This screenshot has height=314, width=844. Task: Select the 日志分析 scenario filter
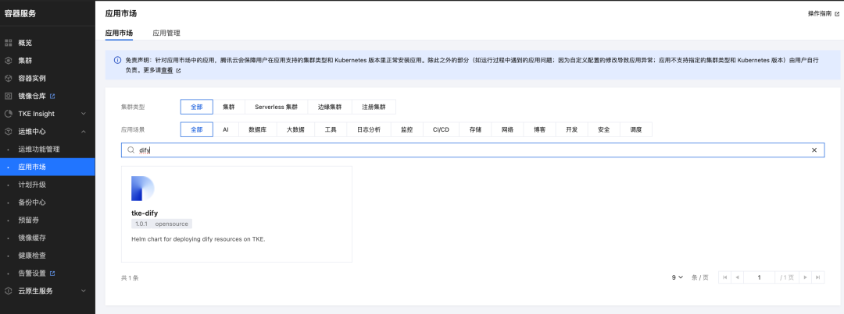[369, 129]
